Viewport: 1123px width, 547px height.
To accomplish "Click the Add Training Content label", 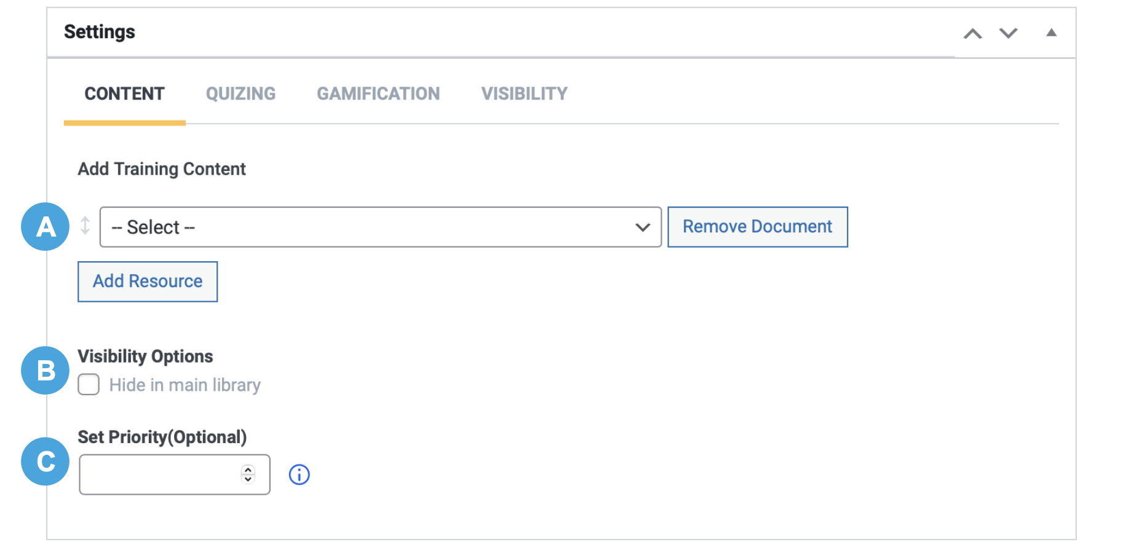I will coord(162,169).
